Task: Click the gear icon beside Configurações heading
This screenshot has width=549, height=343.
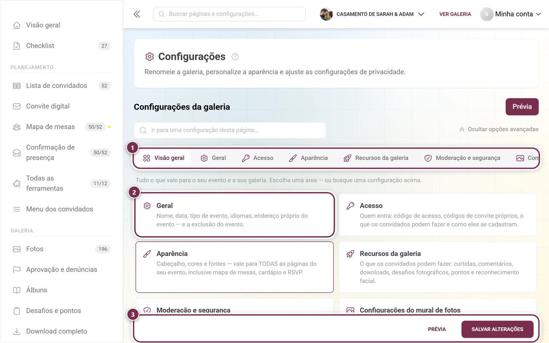Action: [x=149, y=57]
